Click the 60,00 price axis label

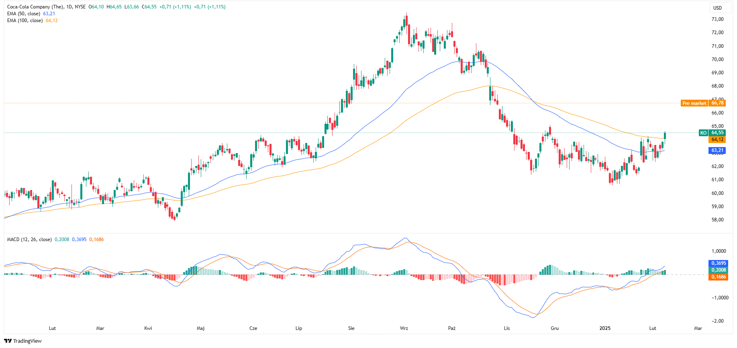click(x=717, y=193)
